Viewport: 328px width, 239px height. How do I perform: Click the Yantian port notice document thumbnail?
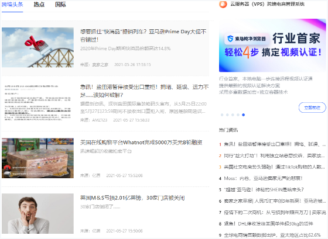coord(37,103)
